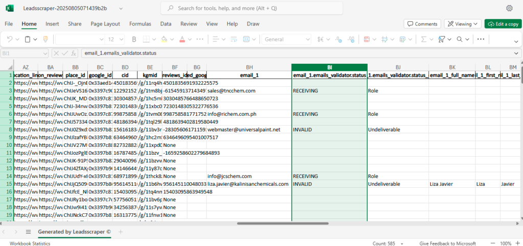Click the insert function fx icon
The width and height of the screenshot is (523, 246).
[x=74, y=53]
